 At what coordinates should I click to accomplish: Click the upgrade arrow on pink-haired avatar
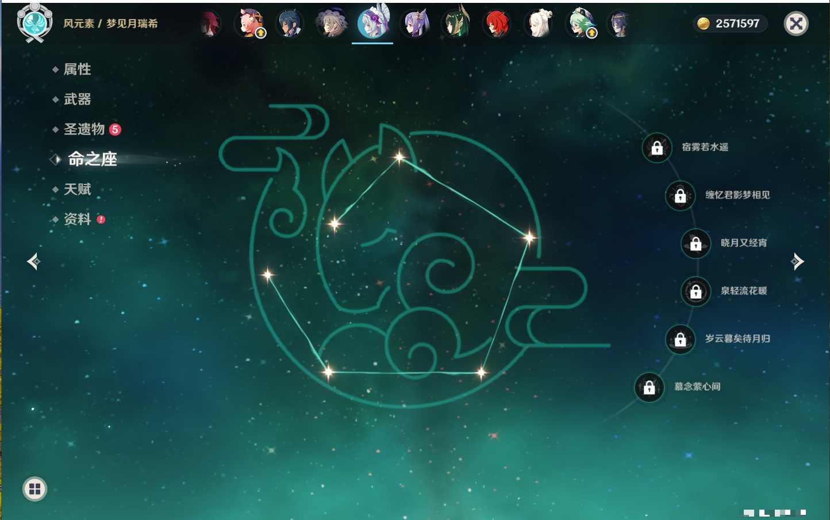[260, 33]
